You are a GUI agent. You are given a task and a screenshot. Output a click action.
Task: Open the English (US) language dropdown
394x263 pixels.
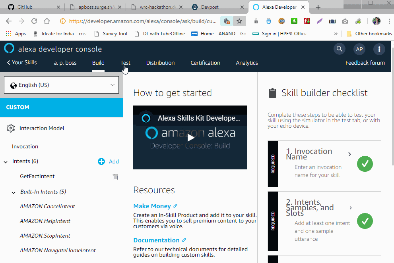[61, 85]
